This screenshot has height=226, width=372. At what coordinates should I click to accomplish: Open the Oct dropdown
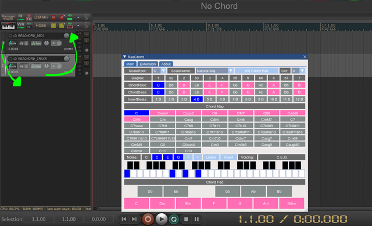298,71
